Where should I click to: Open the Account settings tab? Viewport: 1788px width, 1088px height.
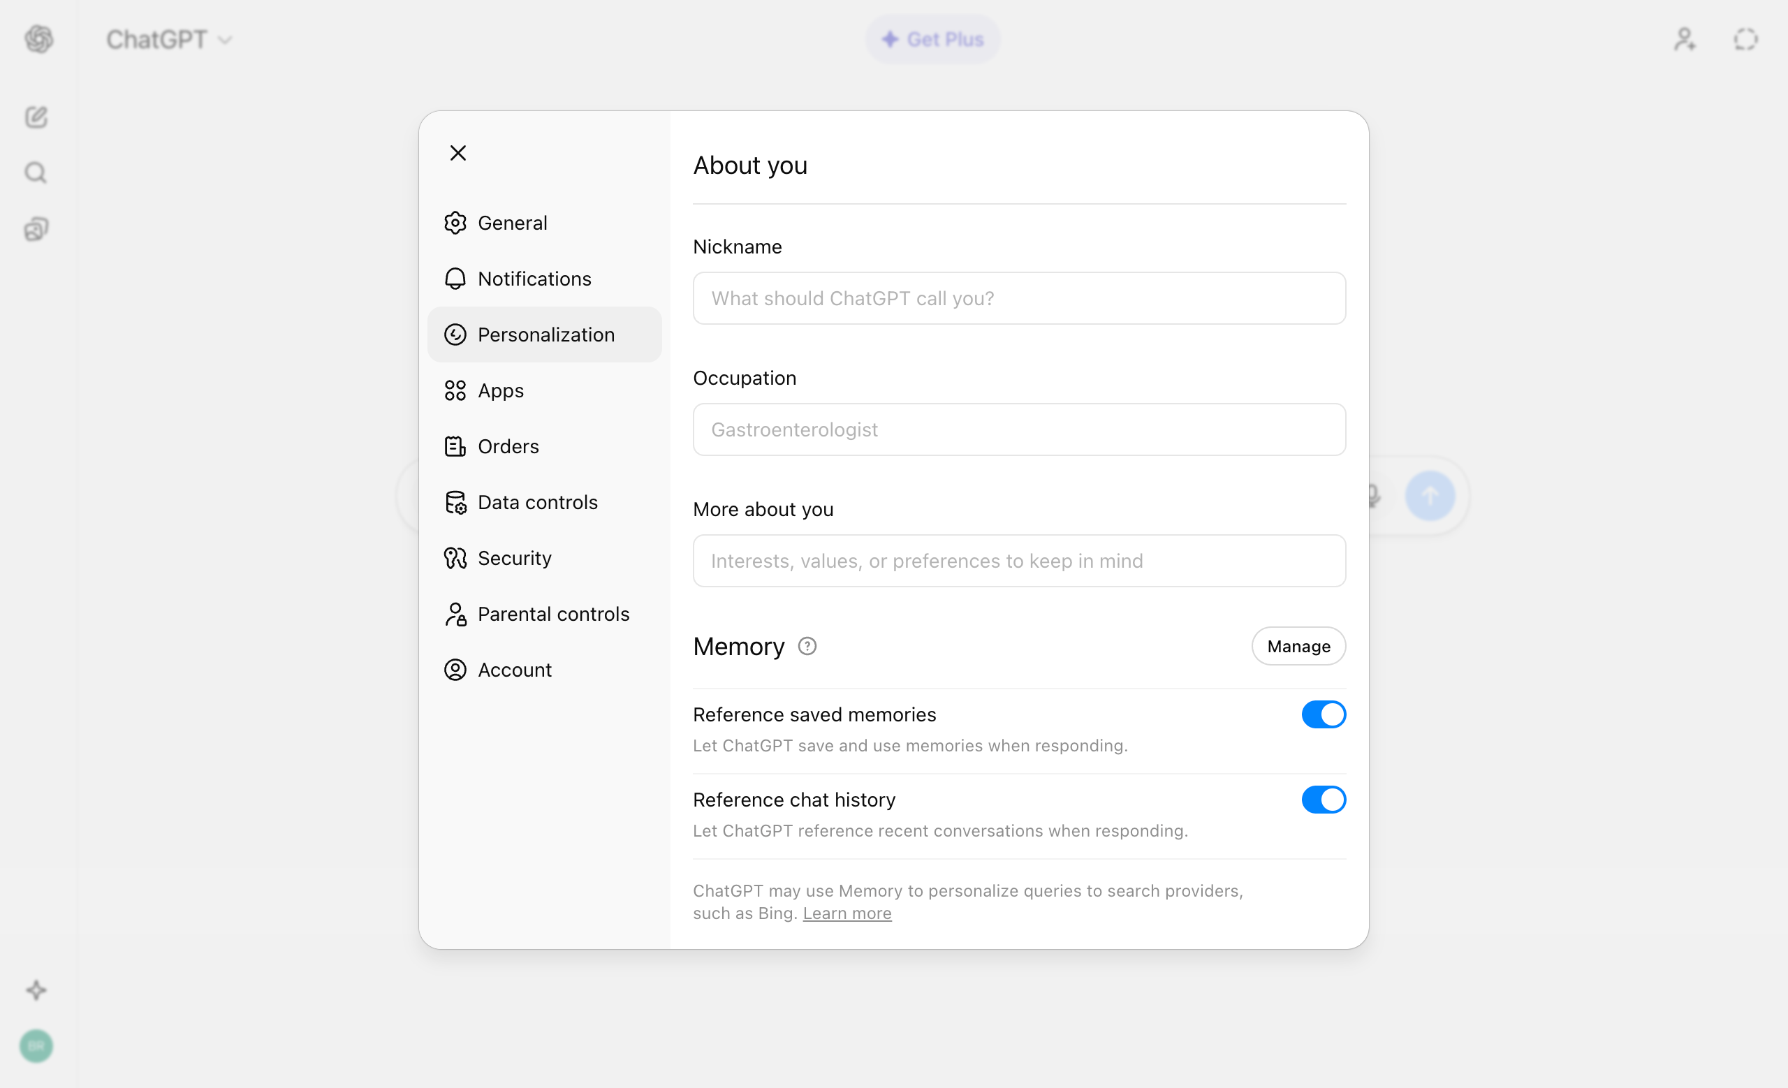click(x=544, y=670)
